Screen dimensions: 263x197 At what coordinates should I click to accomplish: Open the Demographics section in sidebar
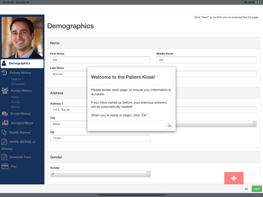[22, 63]
